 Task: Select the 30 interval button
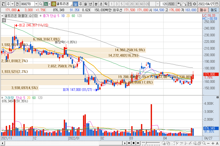137,4
